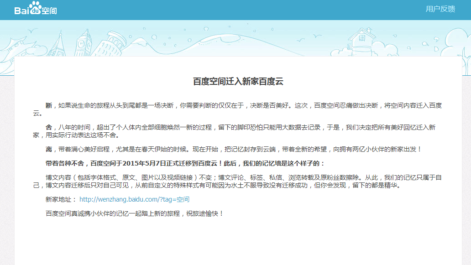Click the bold word 离 starting third paragraph

coord(49,149)
